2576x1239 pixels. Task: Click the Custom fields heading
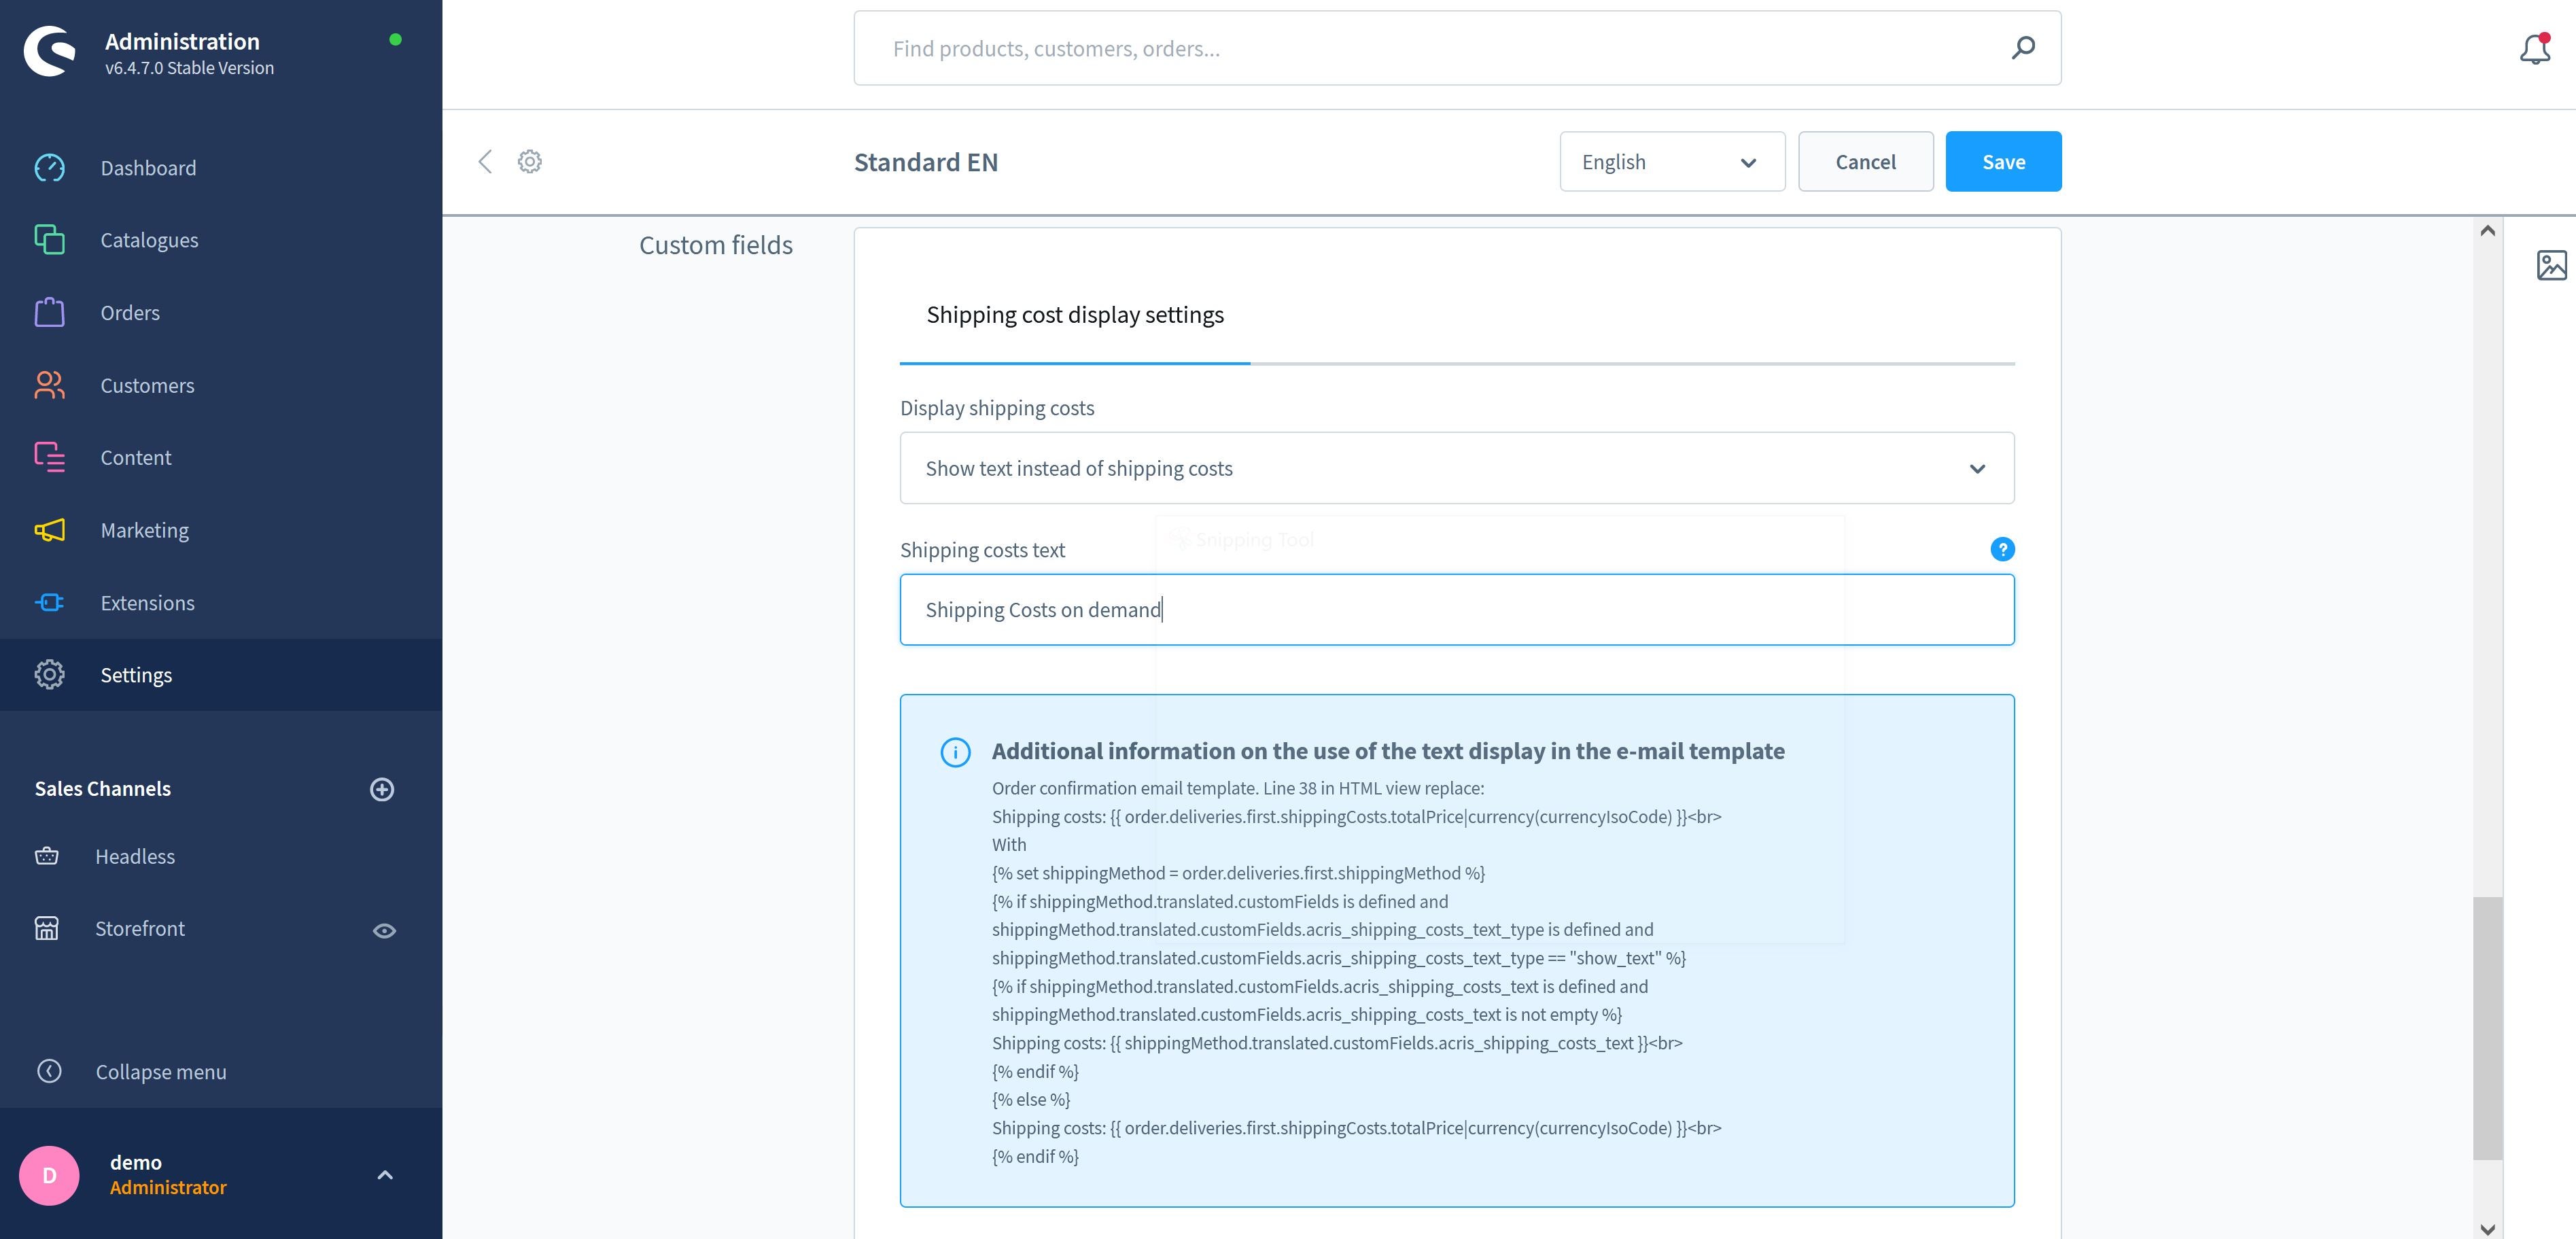click(x=716, y=245)
